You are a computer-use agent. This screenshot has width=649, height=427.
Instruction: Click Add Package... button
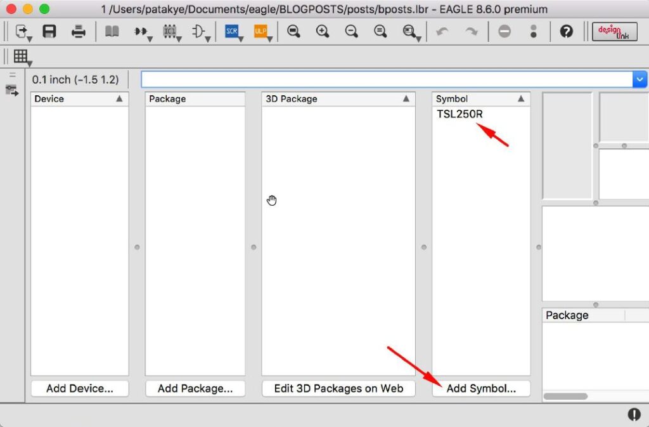click(x=195, y=388)
